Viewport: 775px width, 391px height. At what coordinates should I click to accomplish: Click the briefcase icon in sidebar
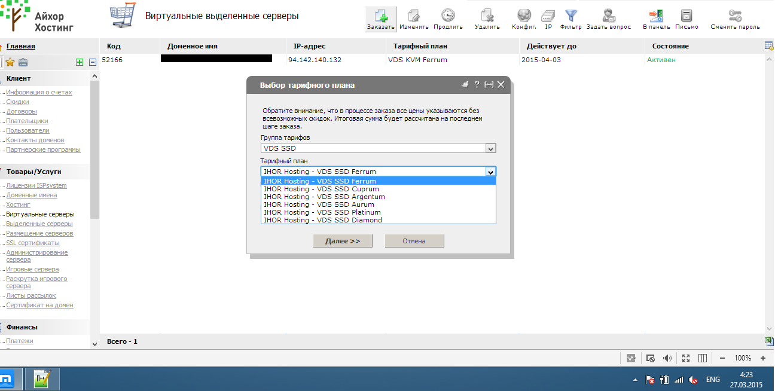tap(23, 62)
